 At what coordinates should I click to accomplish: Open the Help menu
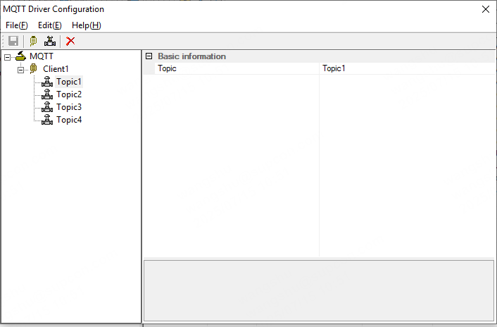click(x=86, y=25)
